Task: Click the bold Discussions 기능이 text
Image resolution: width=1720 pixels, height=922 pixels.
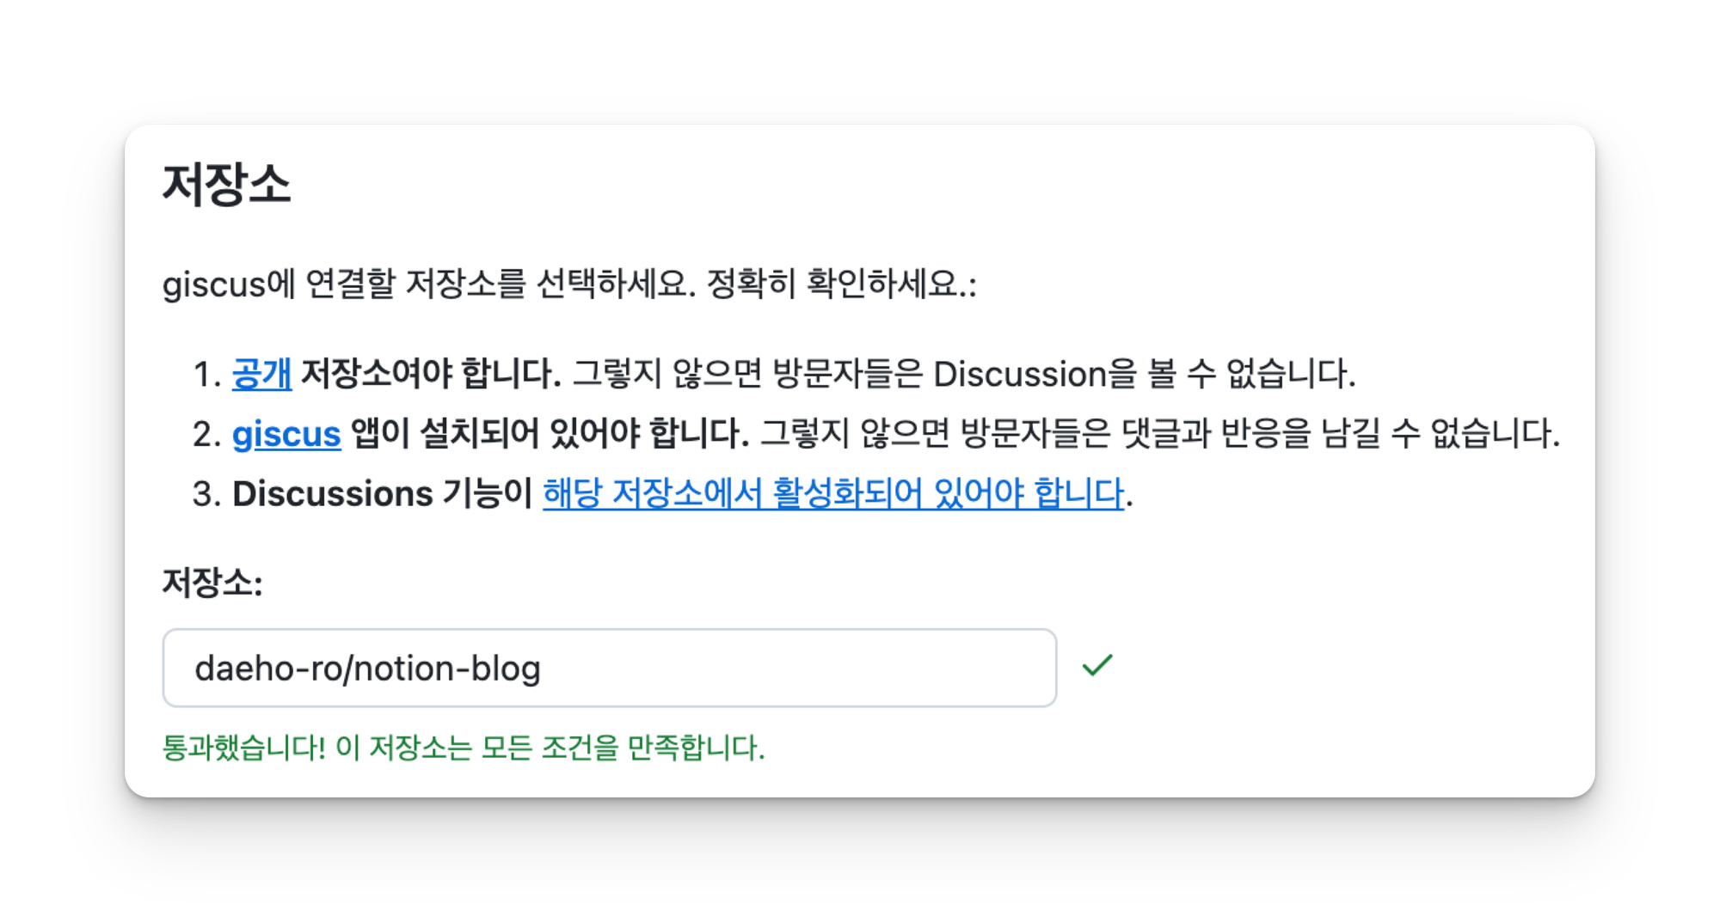Action: [x=383, y=494]
